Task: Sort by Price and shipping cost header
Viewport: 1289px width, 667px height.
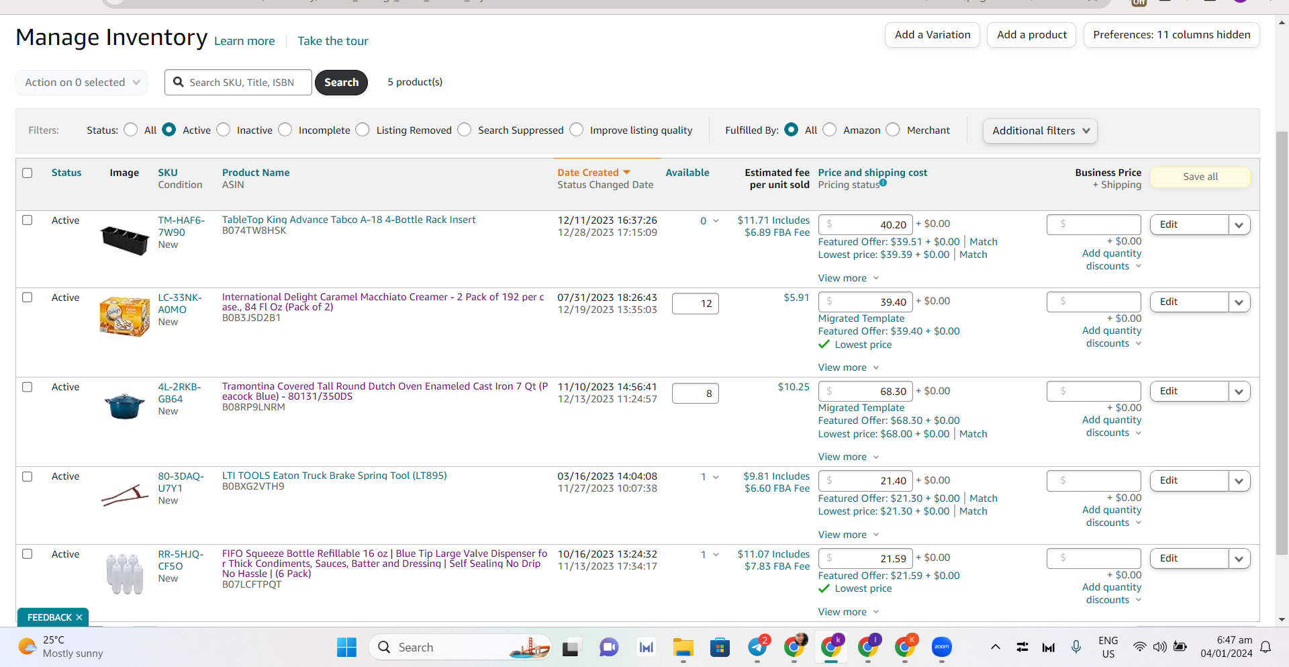Action: pyautogui.click(x=873, y=173)
